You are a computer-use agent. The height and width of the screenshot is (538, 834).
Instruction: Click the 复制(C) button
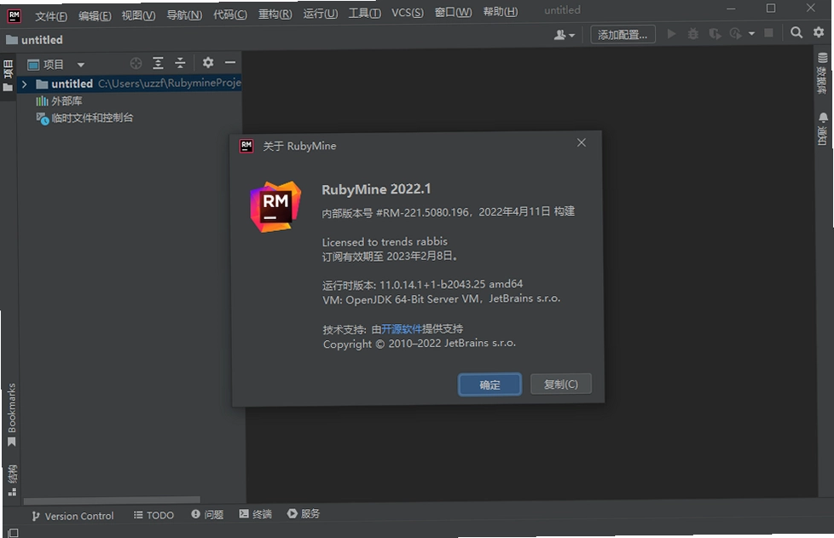click(560, 384)
